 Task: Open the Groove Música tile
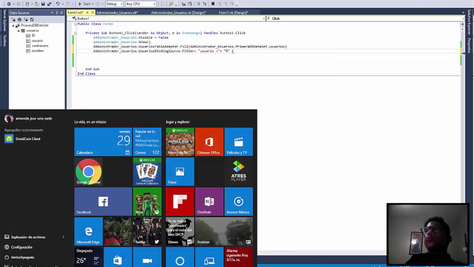click(238, 201)
